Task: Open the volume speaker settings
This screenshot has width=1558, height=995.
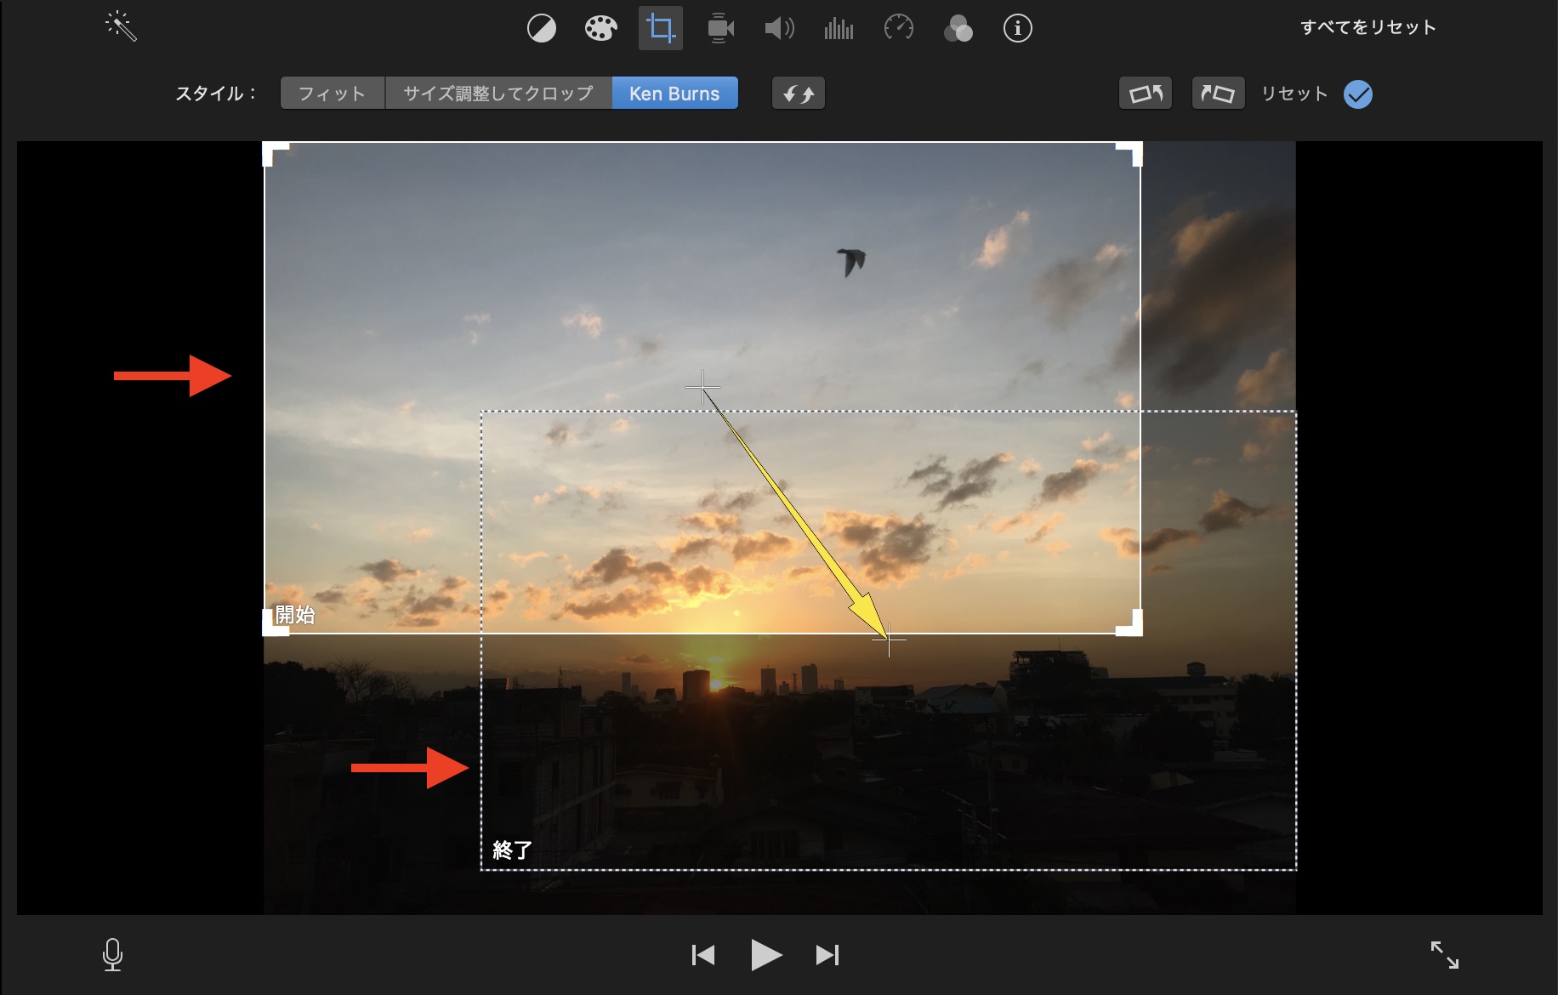Action: [779, 29]
